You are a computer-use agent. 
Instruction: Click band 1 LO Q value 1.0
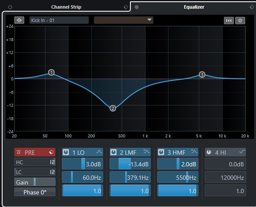point(82,191)
